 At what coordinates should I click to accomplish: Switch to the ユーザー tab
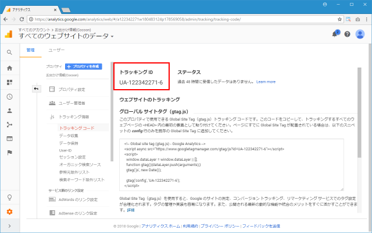tap(56, 51)
